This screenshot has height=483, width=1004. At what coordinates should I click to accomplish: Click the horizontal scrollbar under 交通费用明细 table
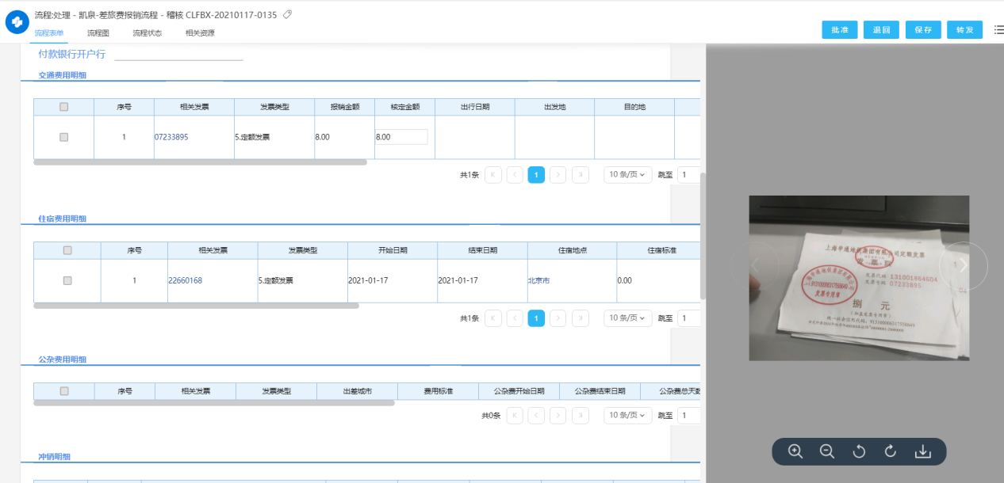click(x=200, y=162)
